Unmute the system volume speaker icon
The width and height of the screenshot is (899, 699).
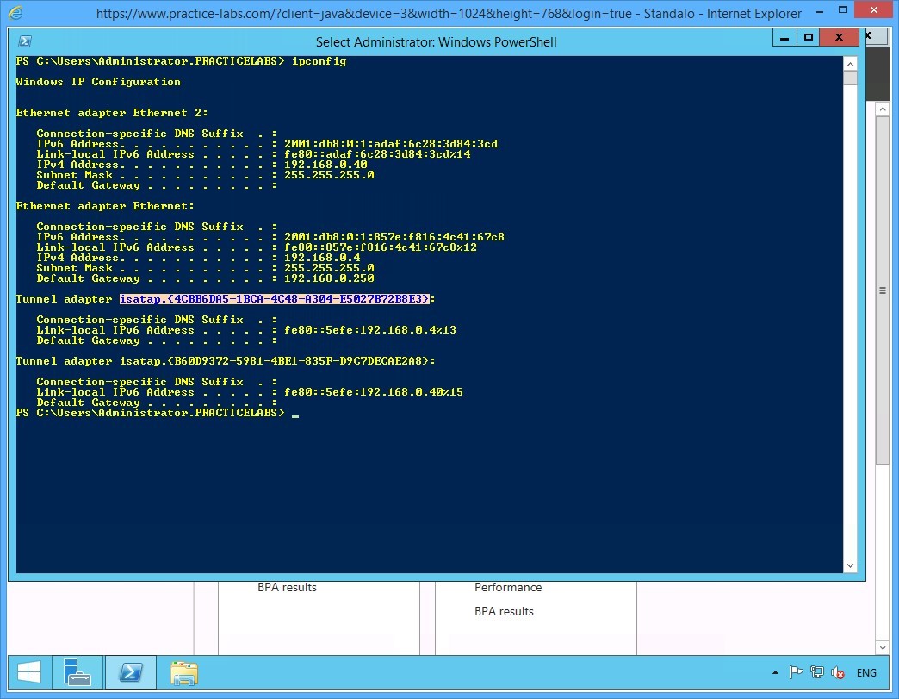pyautogui.click(x=837, y=672)
